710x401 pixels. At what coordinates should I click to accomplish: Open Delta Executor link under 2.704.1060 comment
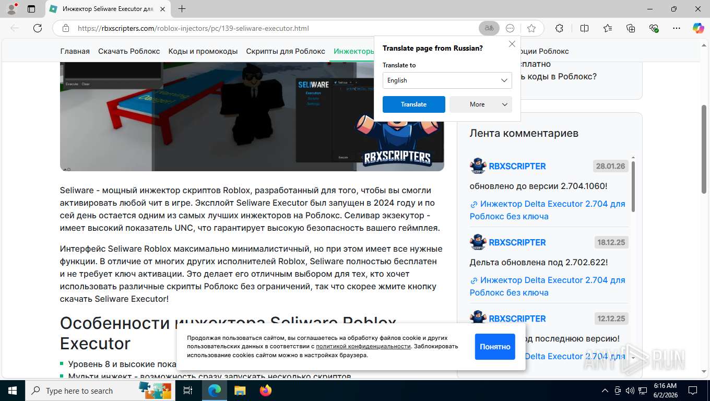click(548, 210)
